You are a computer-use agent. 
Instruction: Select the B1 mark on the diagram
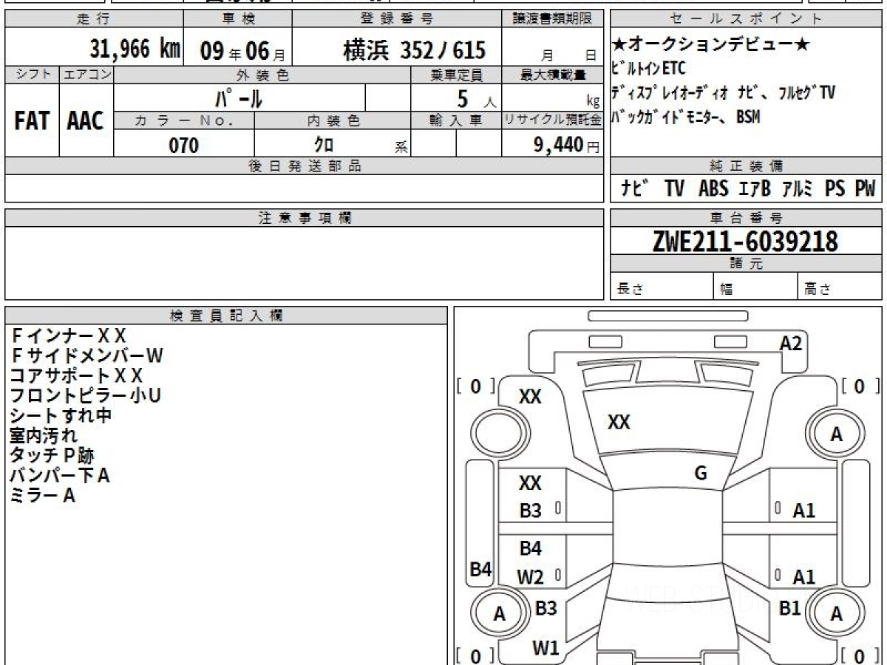tap(790, 608)
